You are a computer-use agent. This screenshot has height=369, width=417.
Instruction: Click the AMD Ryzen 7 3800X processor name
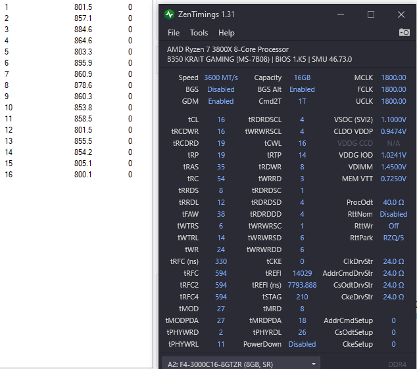228,49
